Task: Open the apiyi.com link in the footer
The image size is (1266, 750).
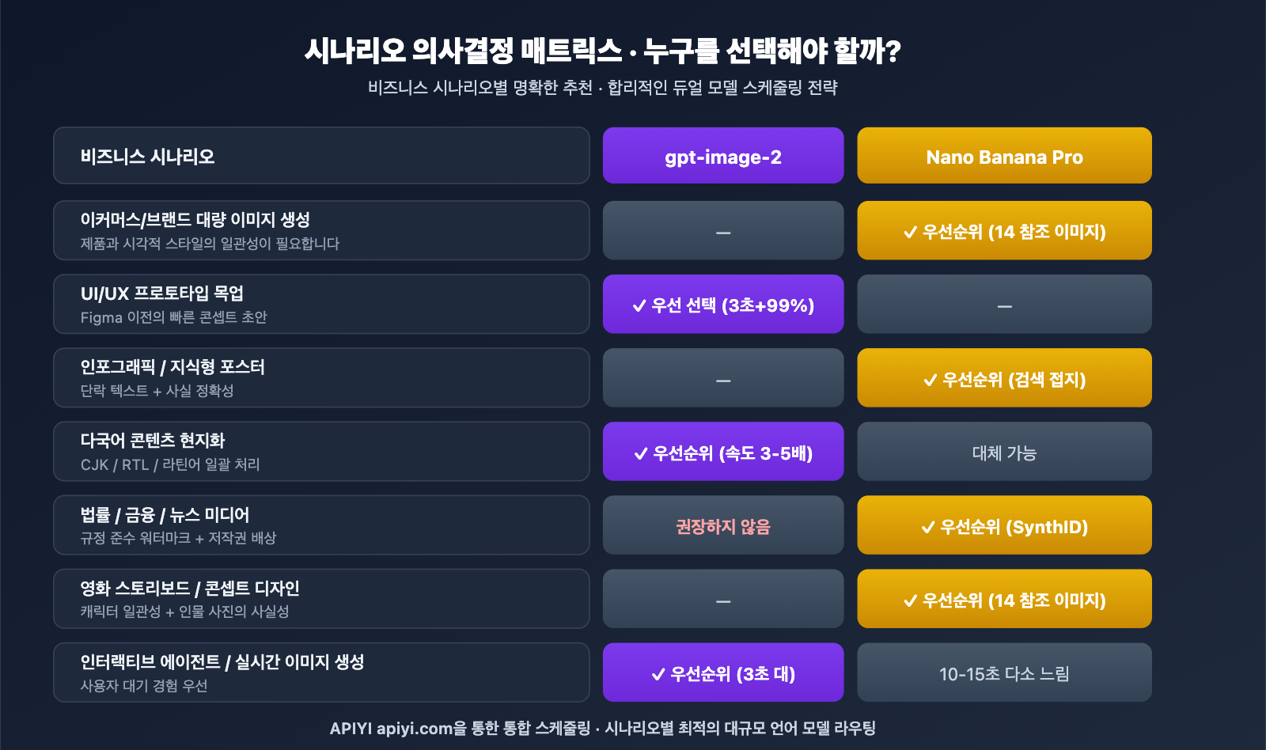Action: (414, 729)
